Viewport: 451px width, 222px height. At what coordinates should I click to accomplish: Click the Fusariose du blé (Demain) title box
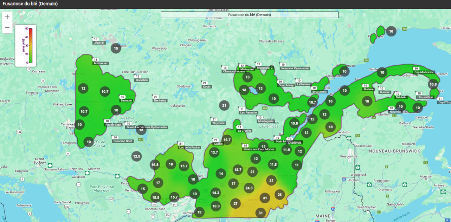click(249, 15)
